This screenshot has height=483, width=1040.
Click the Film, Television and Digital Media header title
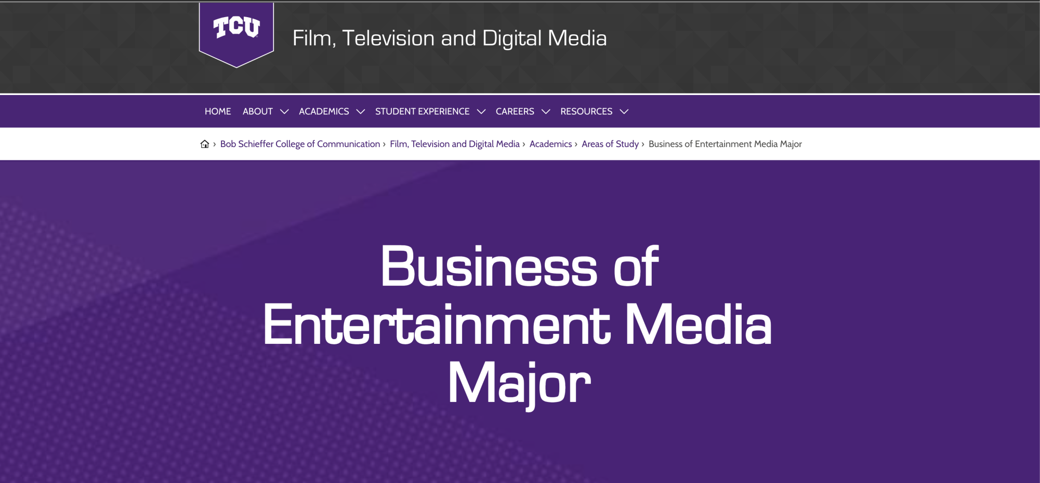[x=450, y=38]
